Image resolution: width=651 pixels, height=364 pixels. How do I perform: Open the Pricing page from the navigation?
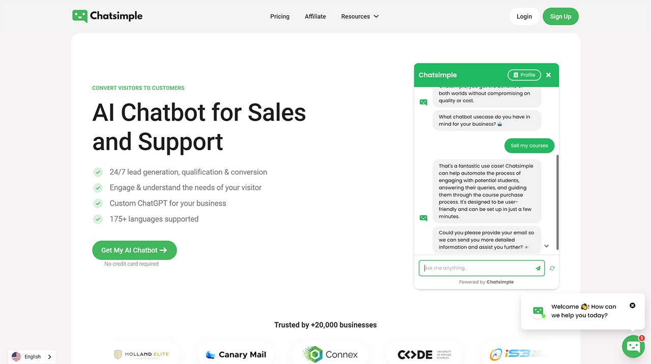pyautogui.click(x=280, y=16)
